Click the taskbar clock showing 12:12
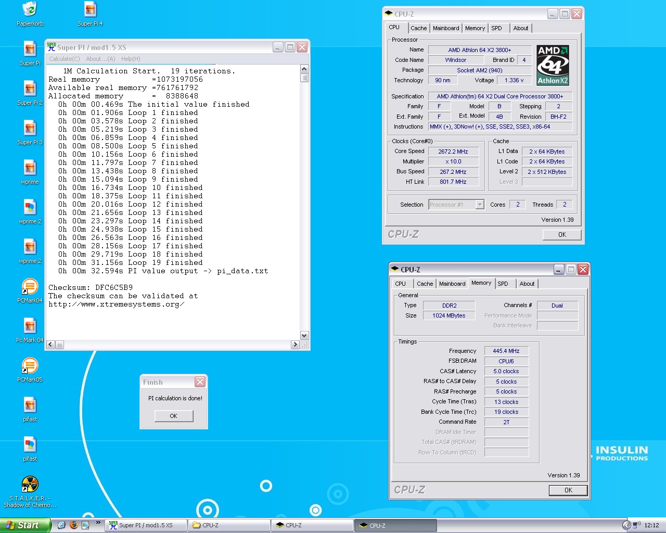The image size is (666, 533). [x=651, y=525]
